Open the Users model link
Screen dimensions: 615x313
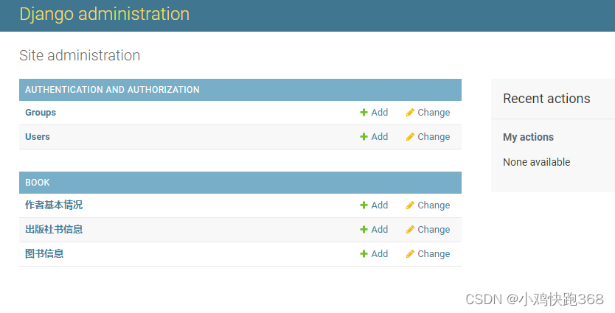pos(38,137)
